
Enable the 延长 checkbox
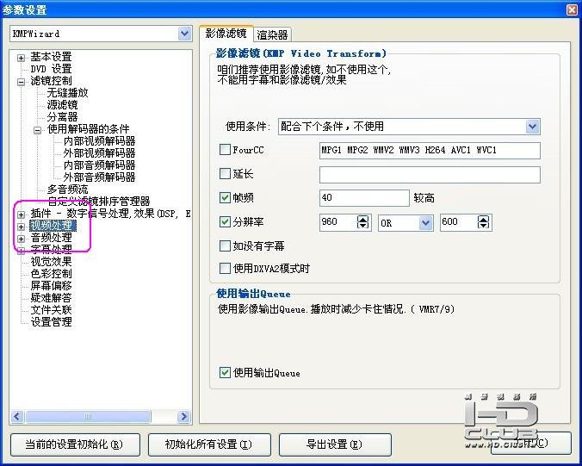pos(225,173)
